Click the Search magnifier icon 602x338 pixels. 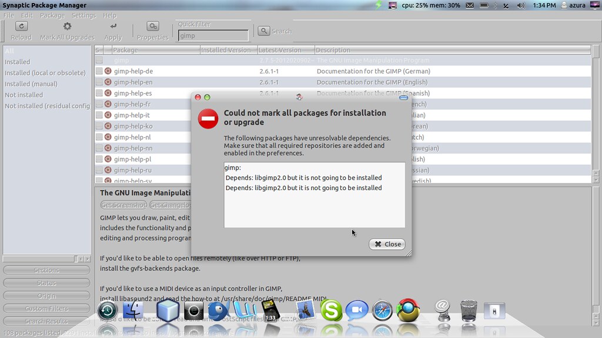(264, 31)
